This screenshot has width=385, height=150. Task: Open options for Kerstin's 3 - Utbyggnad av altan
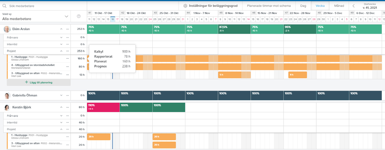tap(67, 145)
